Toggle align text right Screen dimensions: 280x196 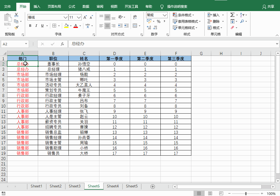[x=113, y=26]
